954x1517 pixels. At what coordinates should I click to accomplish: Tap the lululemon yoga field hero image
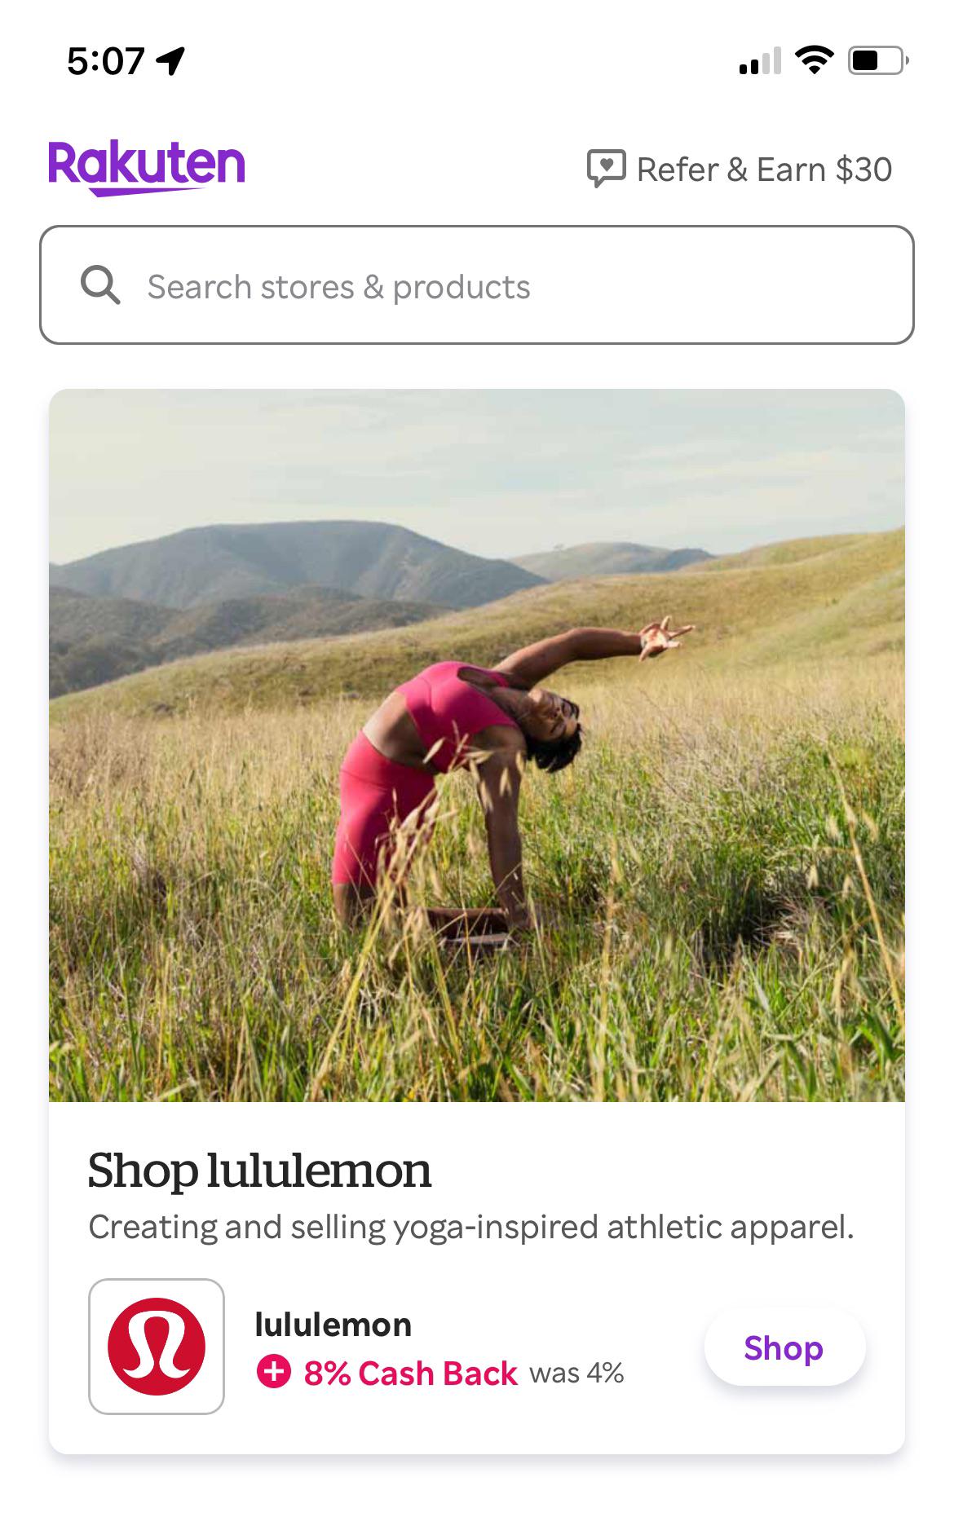477,745
